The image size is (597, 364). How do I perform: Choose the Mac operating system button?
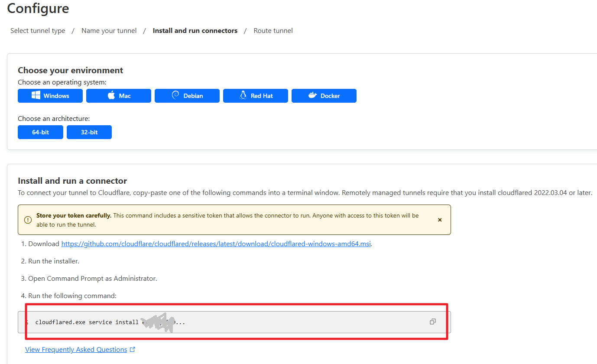[x=119, y=96]
